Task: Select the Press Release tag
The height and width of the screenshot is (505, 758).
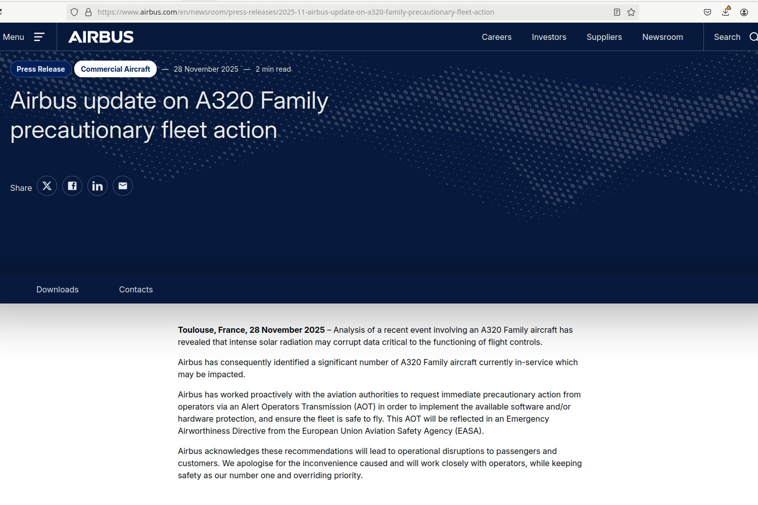Action: click(x=41, y=69)
